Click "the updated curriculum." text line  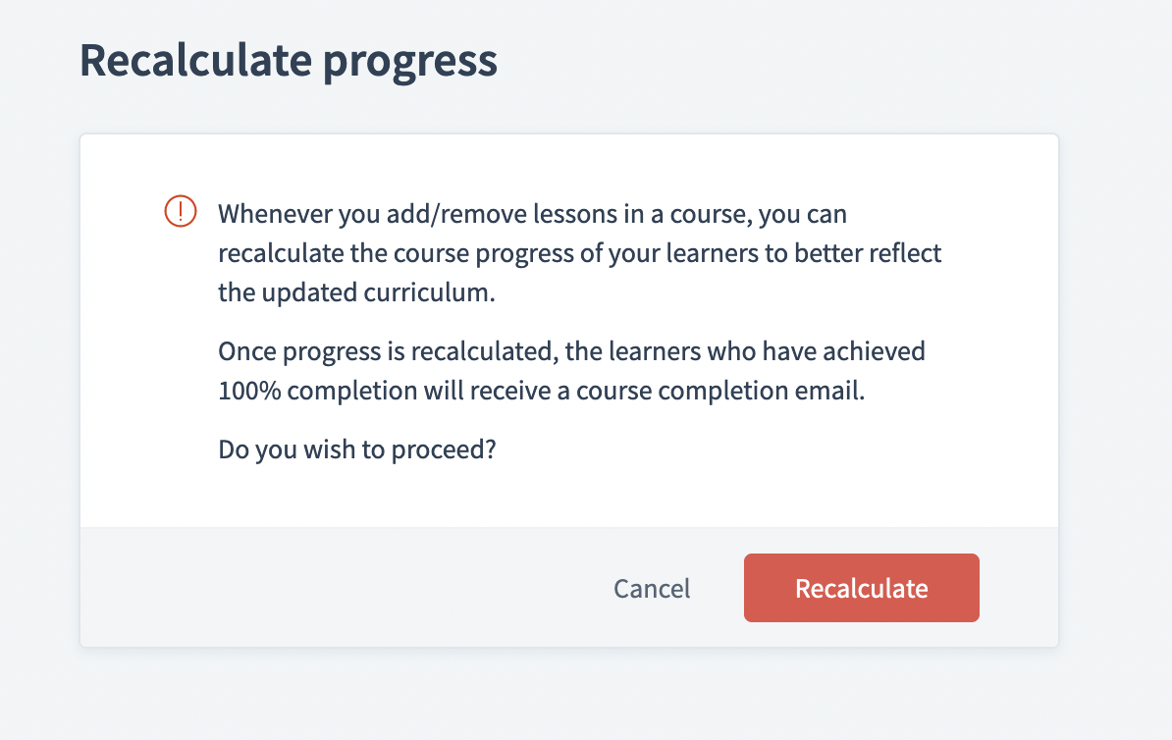(356, 293)
